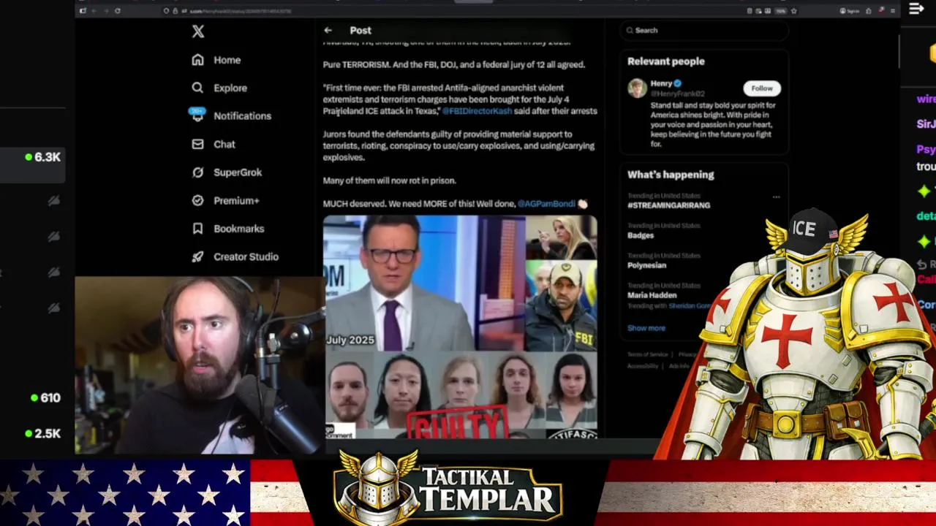Click the What's happening heading

click(x=671, y=175)
